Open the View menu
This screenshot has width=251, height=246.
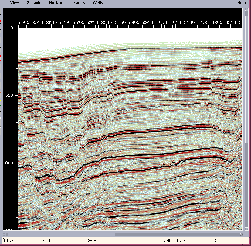[x=15, y=3]
